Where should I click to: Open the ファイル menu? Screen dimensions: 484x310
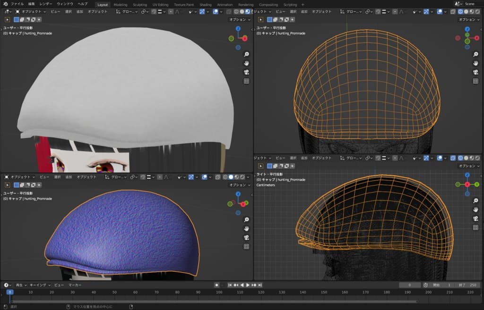click(x=17, y=4)
